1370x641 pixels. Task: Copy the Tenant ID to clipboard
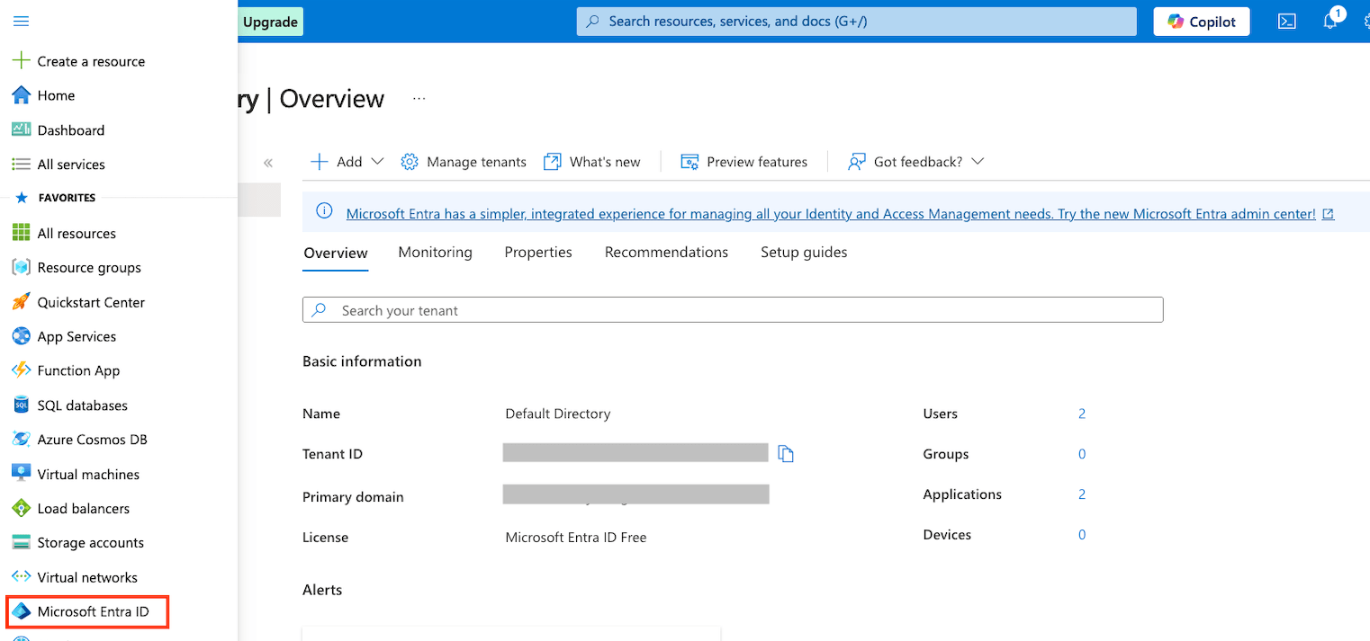(786, 454)
